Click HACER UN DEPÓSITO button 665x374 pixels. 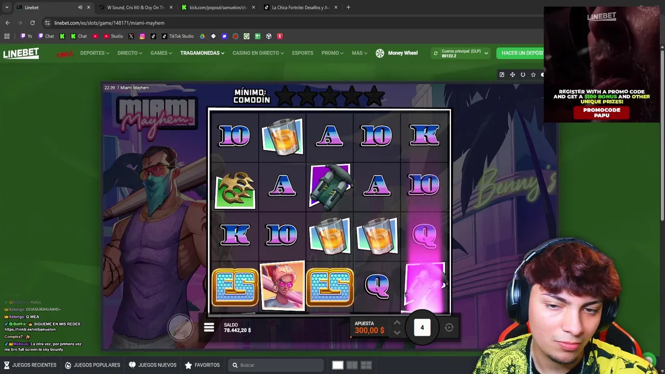coord(521,53)
